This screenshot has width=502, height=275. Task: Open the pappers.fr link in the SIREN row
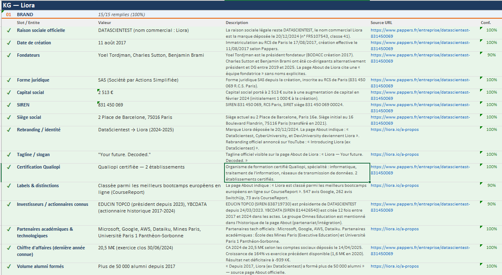(x=420, y=108)
